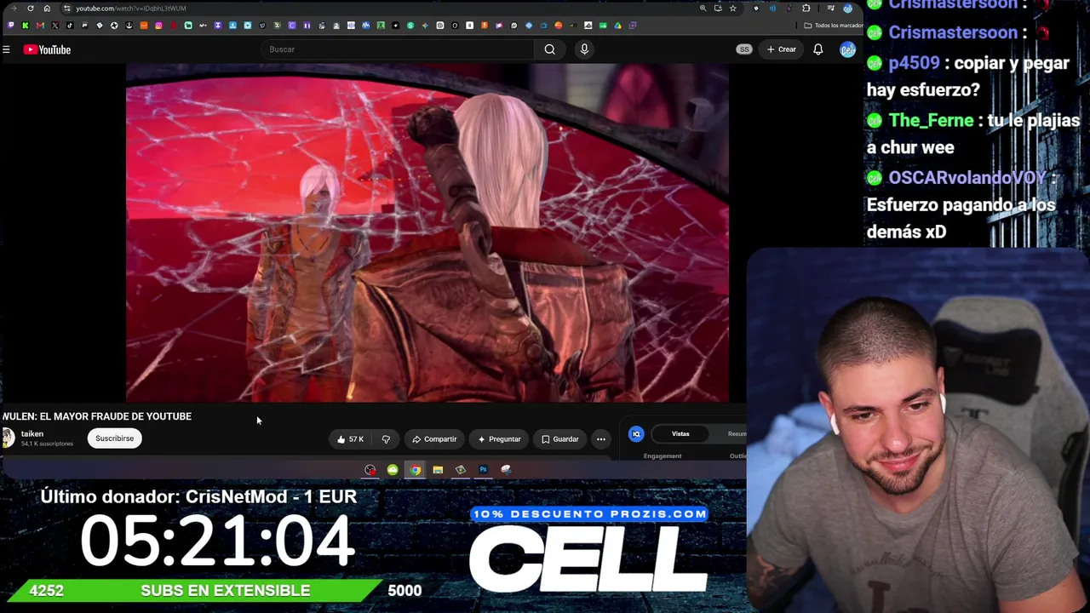This screenshot has width=1090, height=613.
Task: Open more actions three-dot menu
Action: [x=601, y=439]
